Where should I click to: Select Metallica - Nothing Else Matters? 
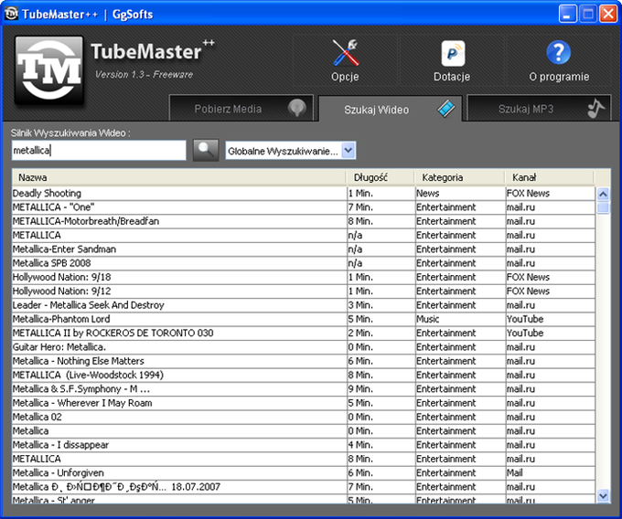(304, 361)
